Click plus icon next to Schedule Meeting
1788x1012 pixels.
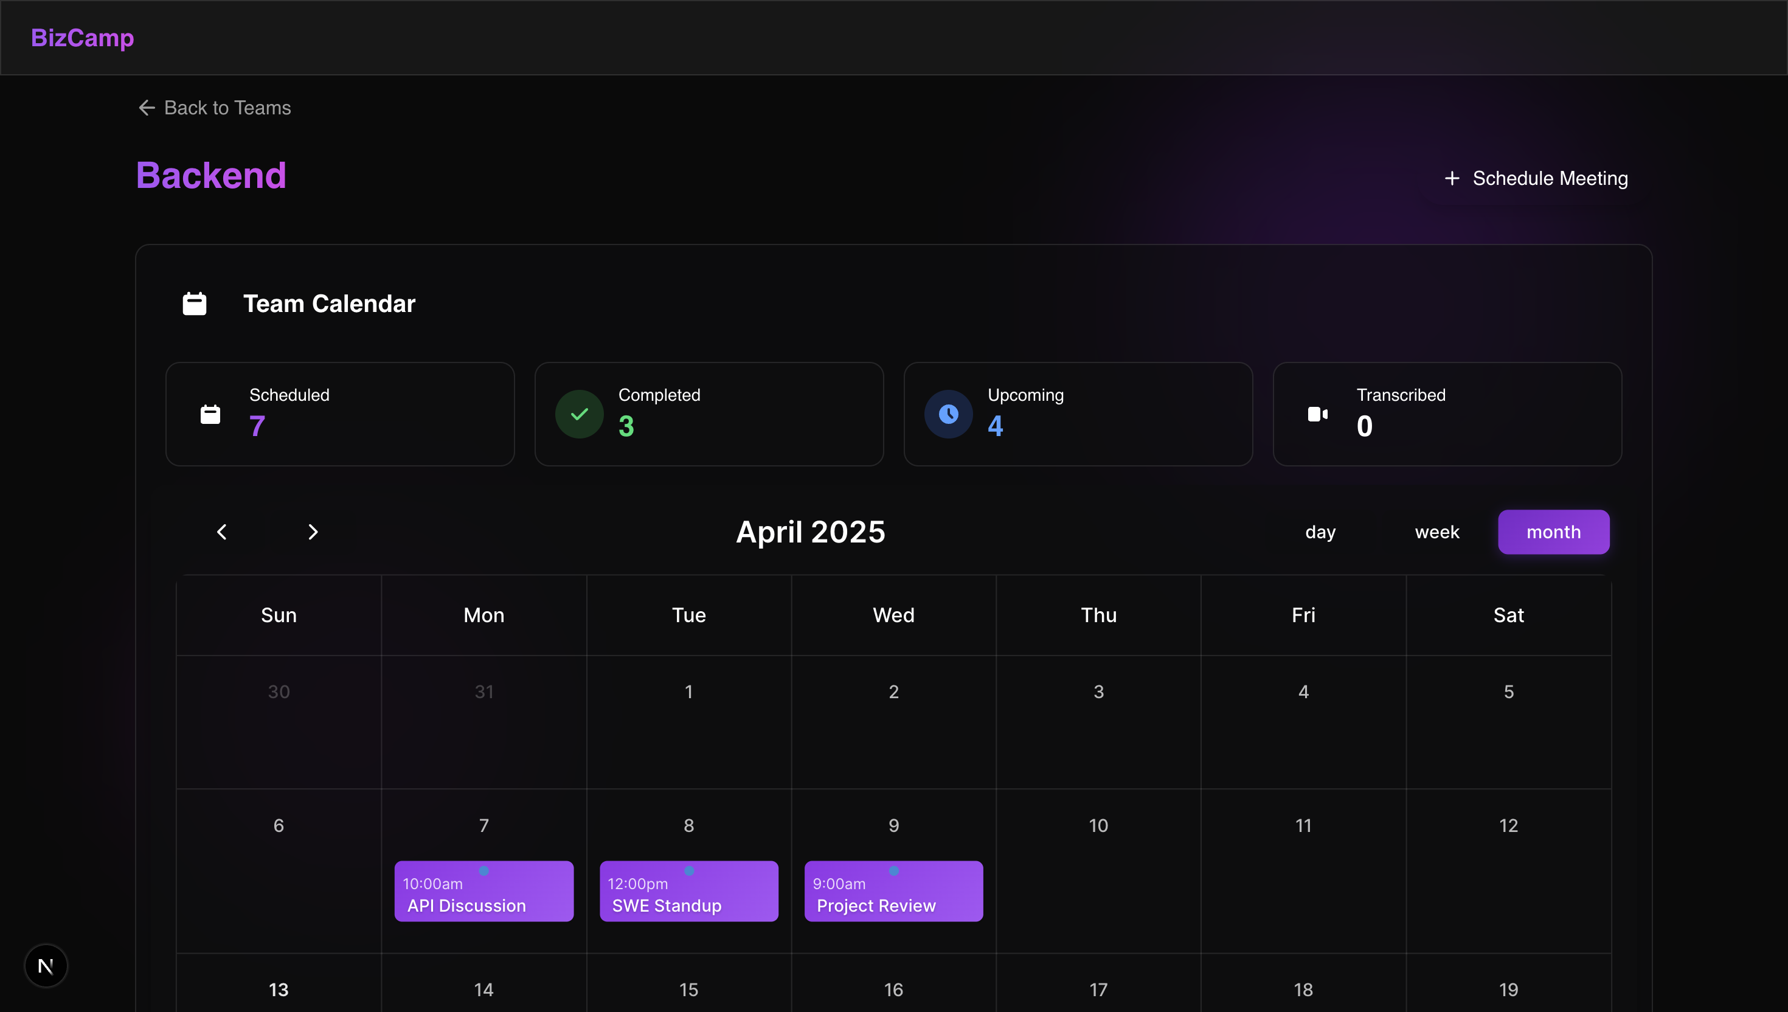pyautogui.click(x=1452, y=179)
